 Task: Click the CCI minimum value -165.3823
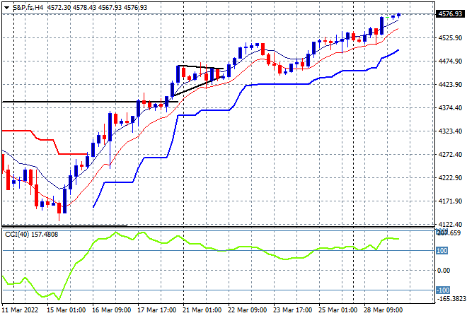pos(451,298)
